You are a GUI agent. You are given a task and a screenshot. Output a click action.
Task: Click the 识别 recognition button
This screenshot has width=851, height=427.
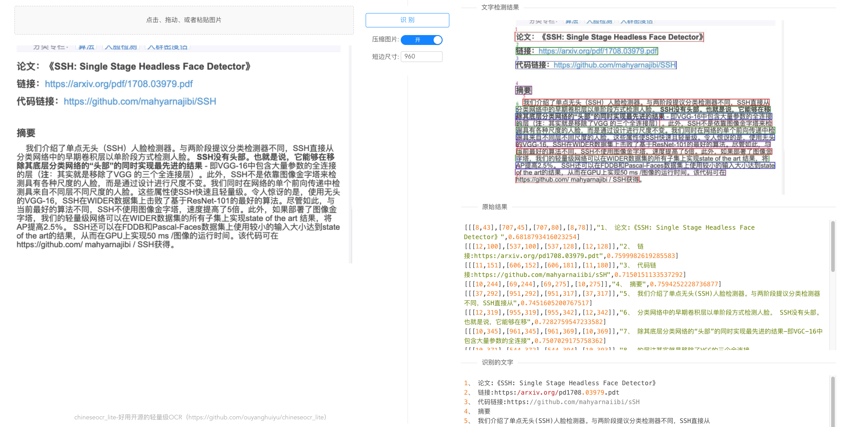coord(407,20)
